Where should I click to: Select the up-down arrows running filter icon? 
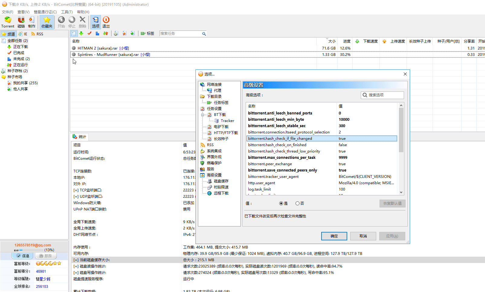coord(105,34)
